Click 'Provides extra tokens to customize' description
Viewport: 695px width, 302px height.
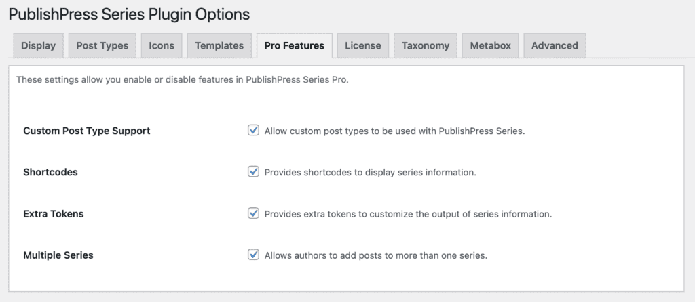(408, 214)
